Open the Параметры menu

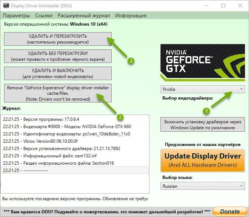[17, 15]
